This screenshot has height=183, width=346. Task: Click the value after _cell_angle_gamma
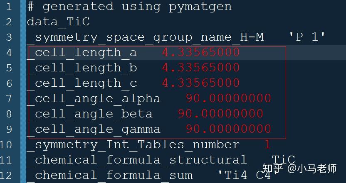point(228,129)
